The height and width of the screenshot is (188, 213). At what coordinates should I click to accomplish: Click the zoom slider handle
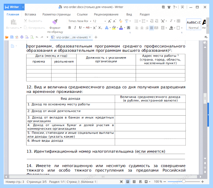(x=183, y=181)
